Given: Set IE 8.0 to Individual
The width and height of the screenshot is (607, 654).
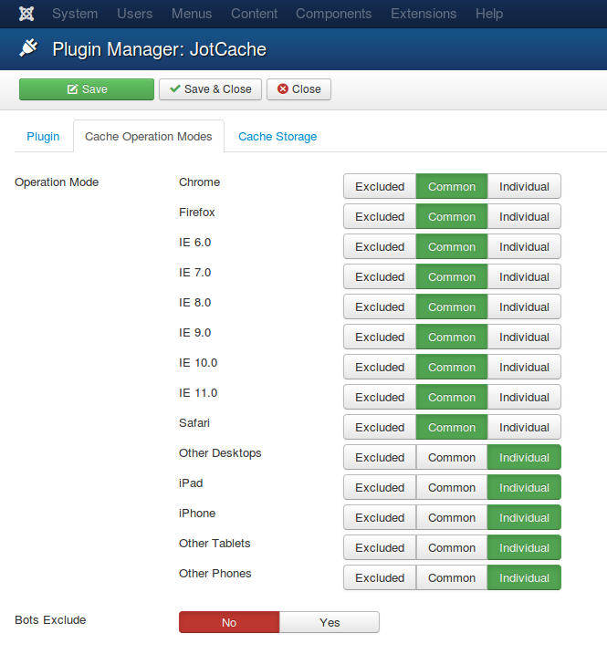Looking at the screenshot, I should [x=524, y=306].
